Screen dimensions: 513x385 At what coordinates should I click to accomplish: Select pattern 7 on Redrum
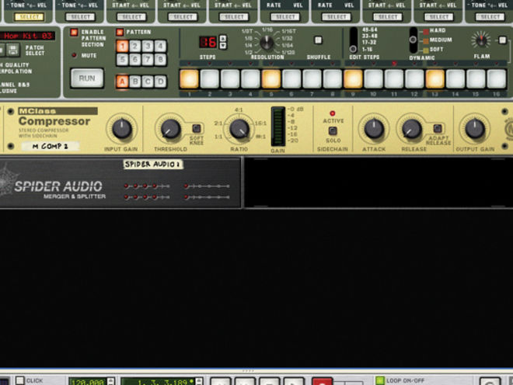pyautogui.click(x=148, y=60)
